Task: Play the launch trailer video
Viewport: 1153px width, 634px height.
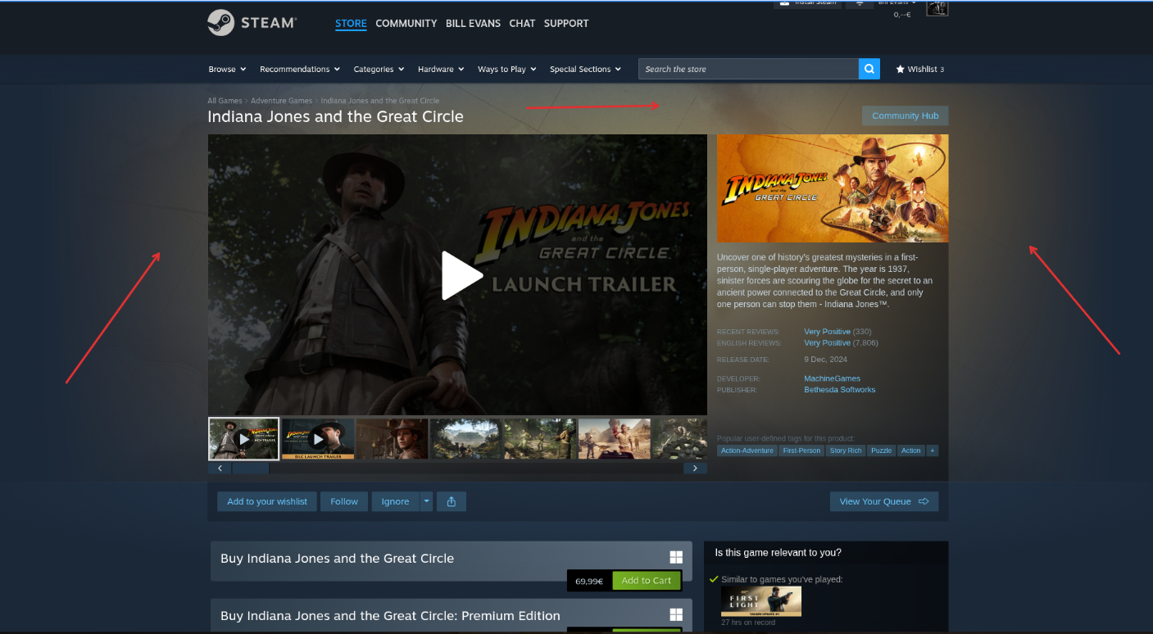Action: pyautogui.click(x=461, y=275)
